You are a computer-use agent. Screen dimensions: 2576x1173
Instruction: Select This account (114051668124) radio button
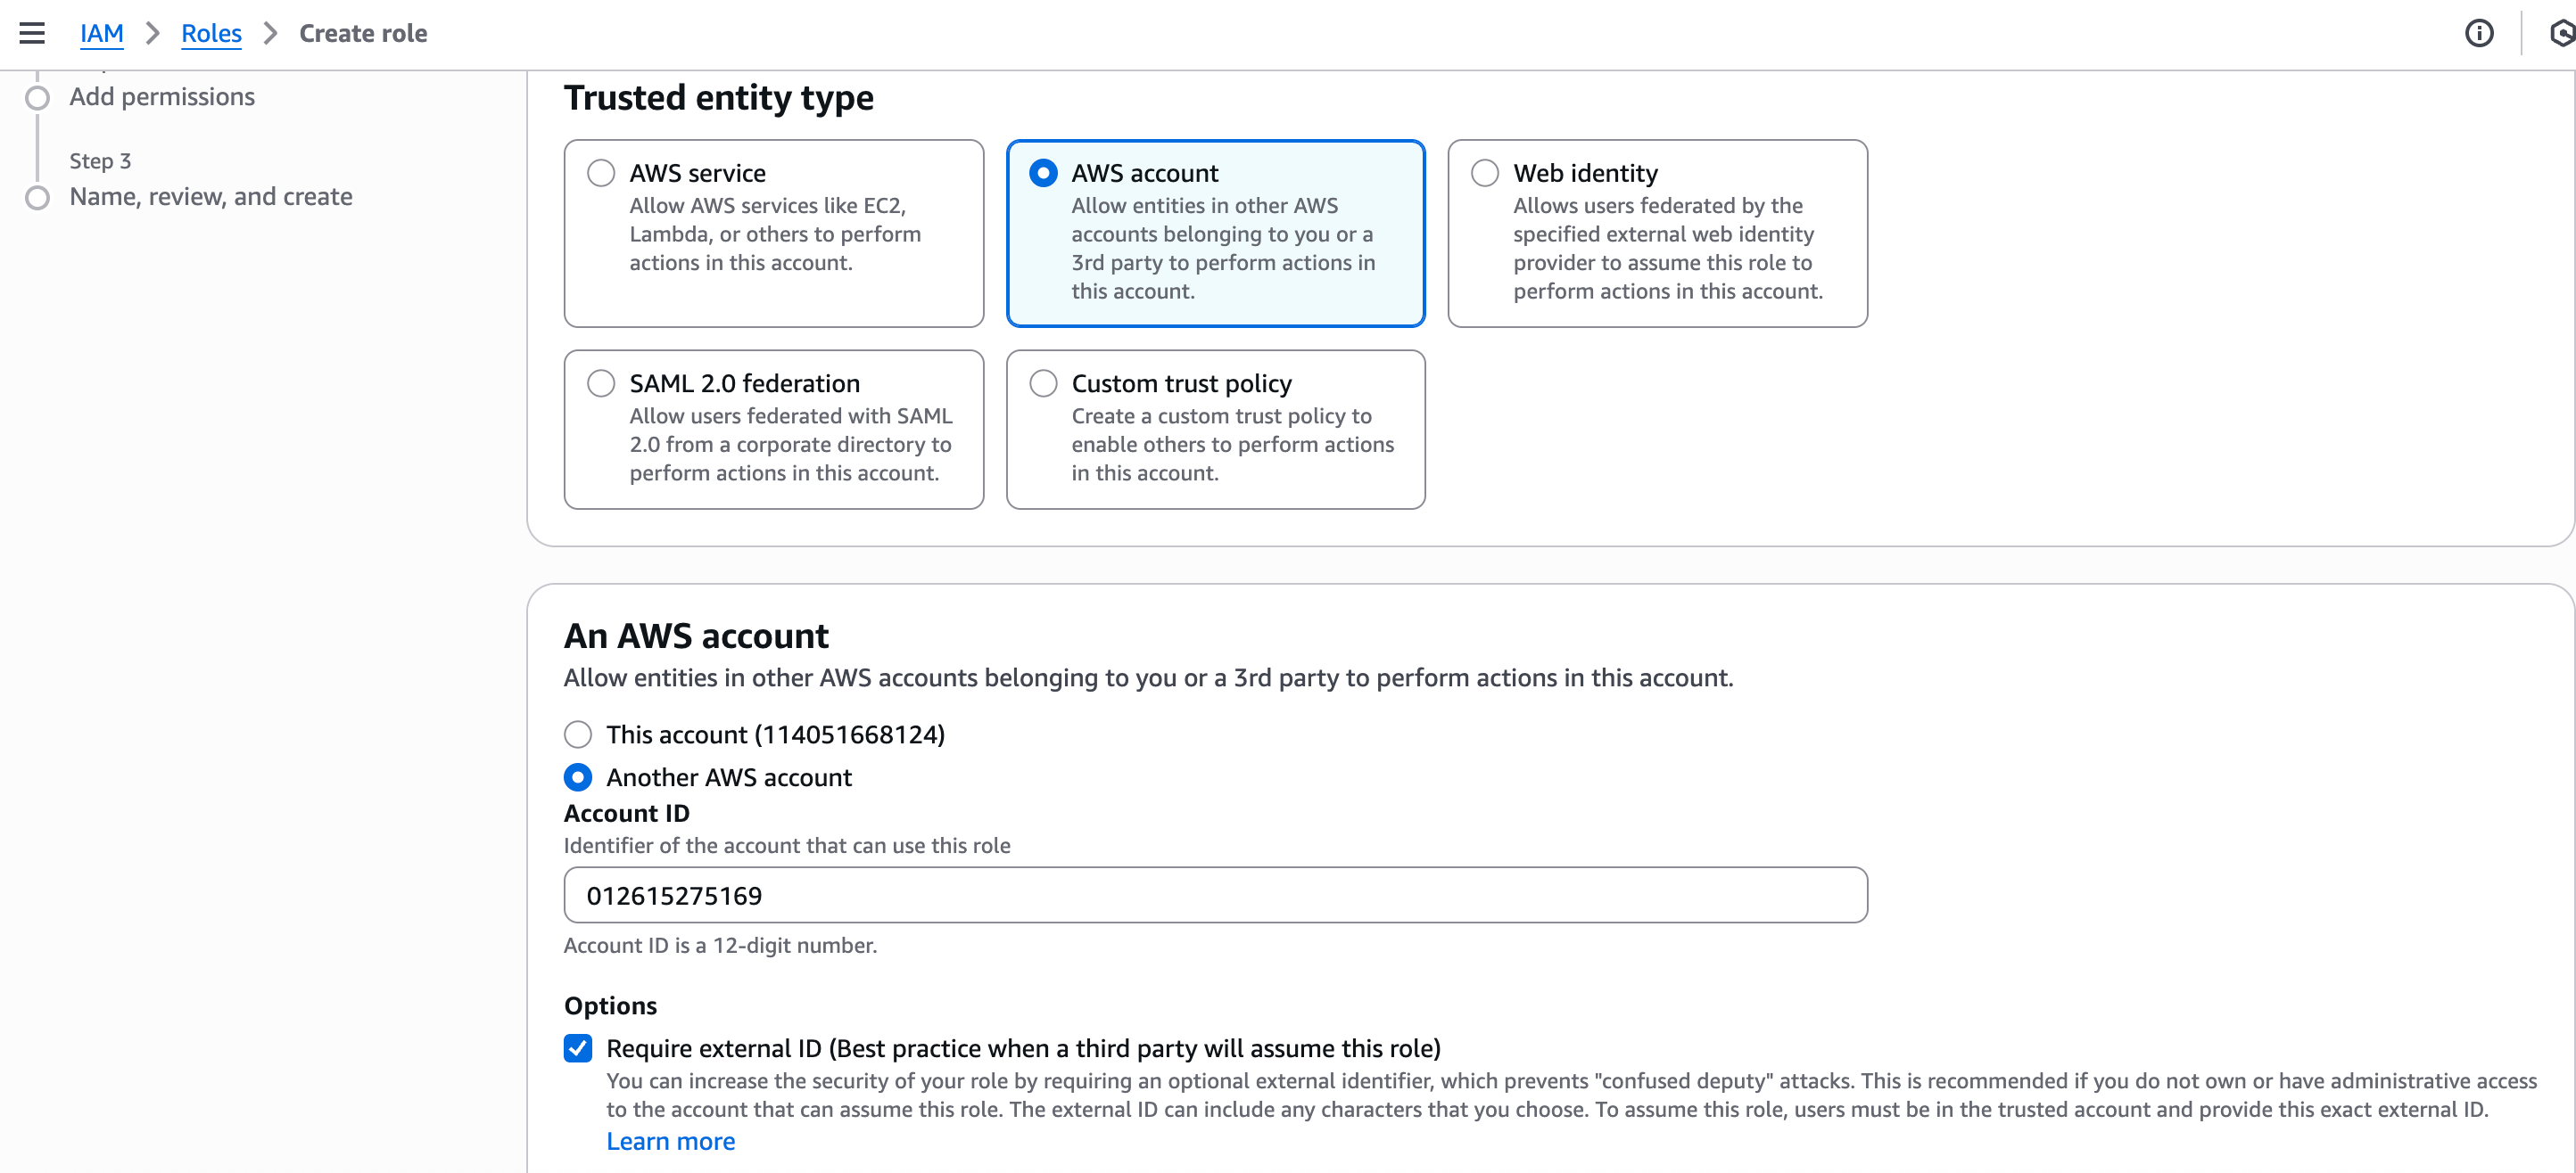578,734
